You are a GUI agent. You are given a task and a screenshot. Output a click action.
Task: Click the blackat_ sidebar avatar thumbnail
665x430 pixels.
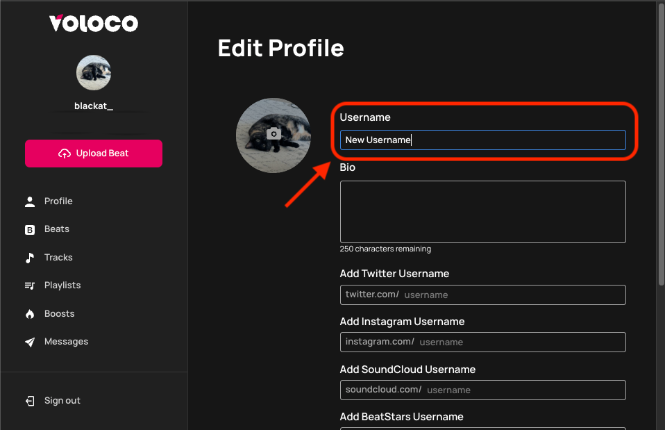(94, 72)
